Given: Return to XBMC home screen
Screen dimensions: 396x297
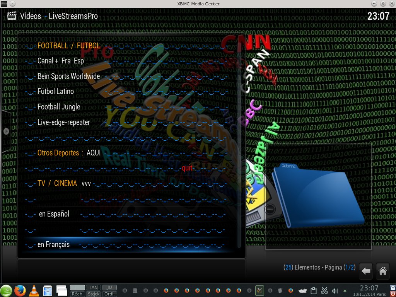Looking at the screenshot, I should pos(382,271).
